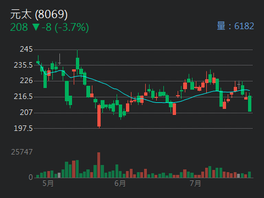
Task: Click the 216.5 price axis label
Action: coord(23,96)
